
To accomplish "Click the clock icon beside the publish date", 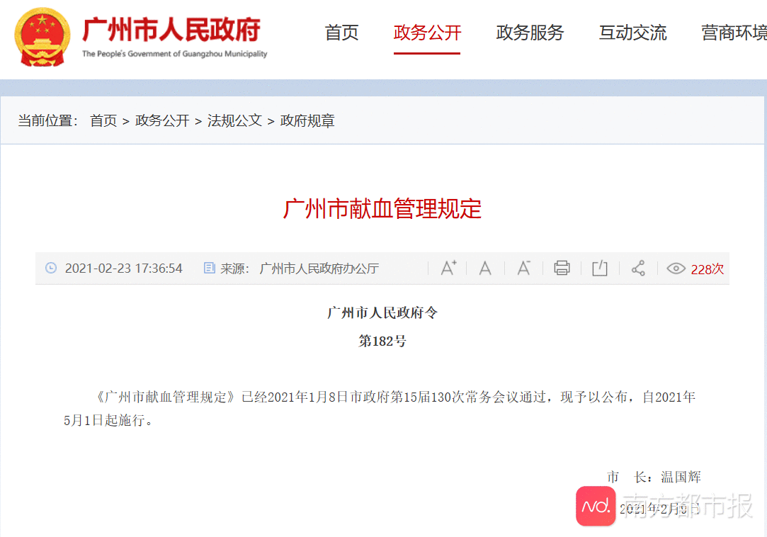I will pyautogui.click(x=50, y=268).
